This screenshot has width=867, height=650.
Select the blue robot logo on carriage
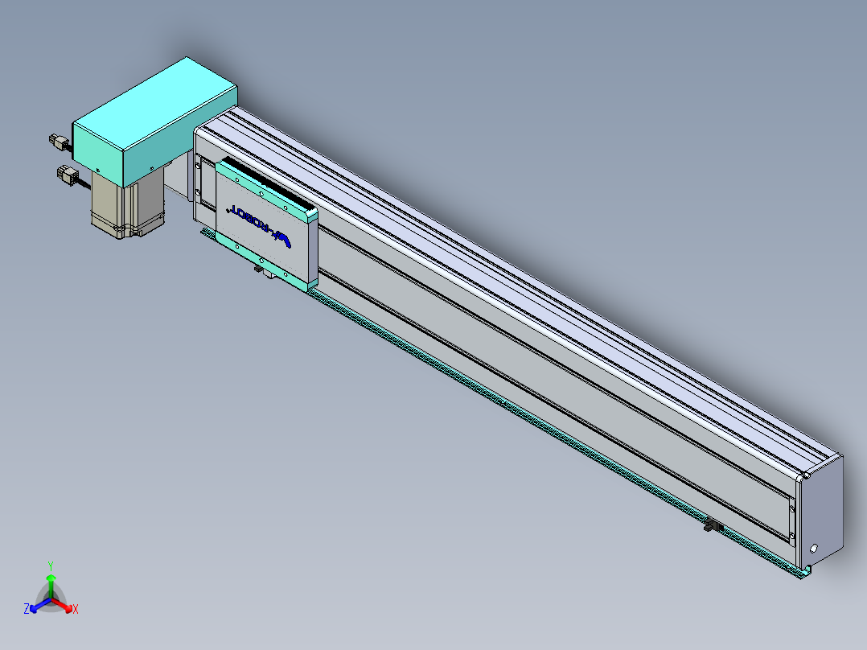pos(260,227)
